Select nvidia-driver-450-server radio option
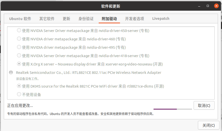The image size is (222, 131). pos(19,30)
